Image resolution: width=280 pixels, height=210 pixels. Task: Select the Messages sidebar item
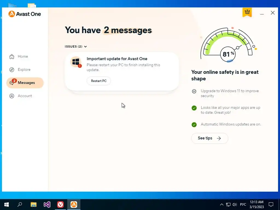pyautogui.click(x=25, y=83)
